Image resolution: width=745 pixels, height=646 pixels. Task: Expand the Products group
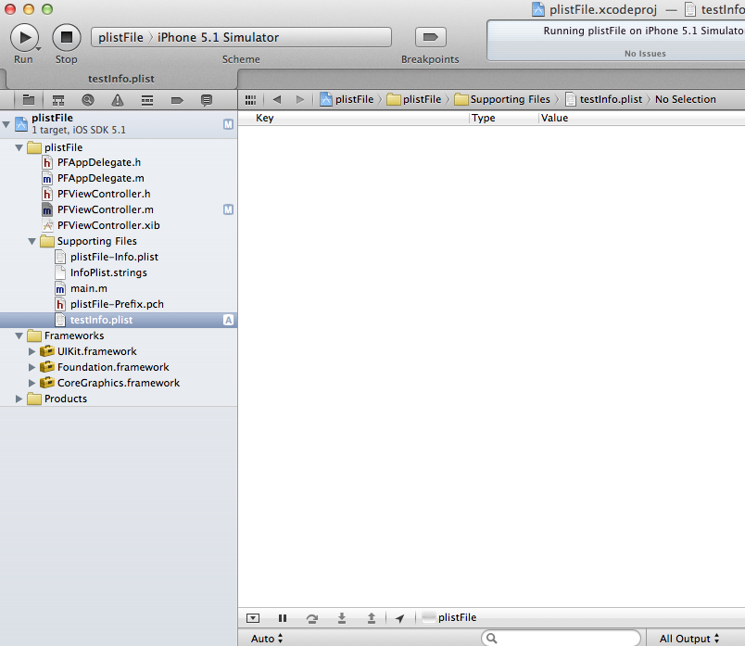tap(19, 399)
